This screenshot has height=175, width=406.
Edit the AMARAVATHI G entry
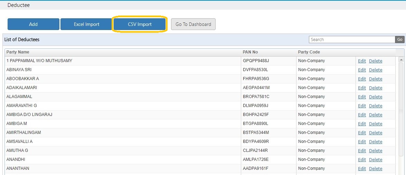point(362,106)
